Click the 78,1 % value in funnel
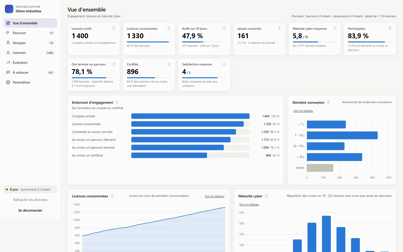 [275, 147]
